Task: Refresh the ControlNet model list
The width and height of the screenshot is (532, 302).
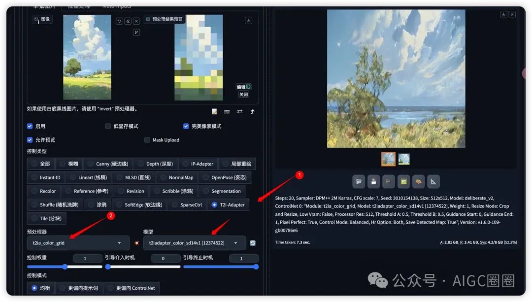Action: coord(253,243)
